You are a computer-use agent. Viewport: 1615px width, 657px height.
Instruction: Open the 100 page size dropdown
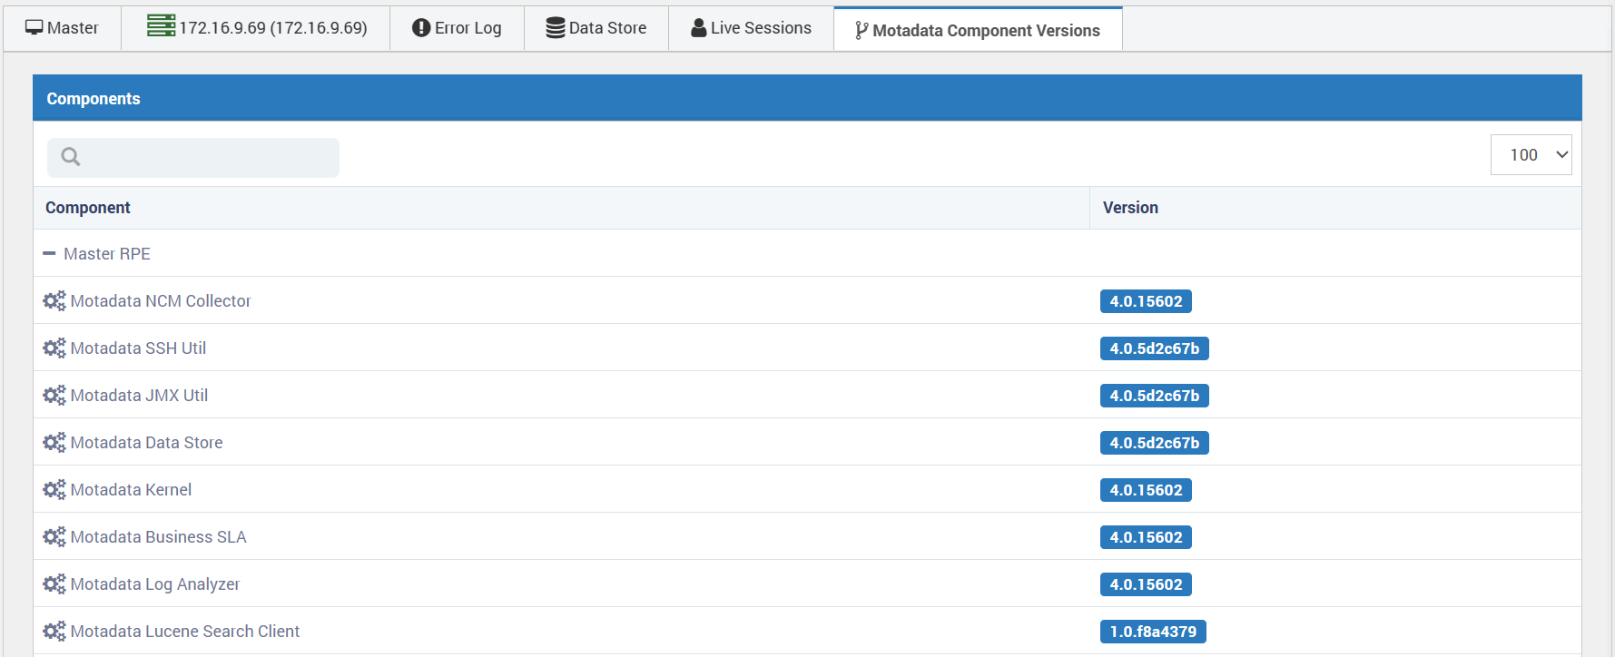tap(1531, 155)
